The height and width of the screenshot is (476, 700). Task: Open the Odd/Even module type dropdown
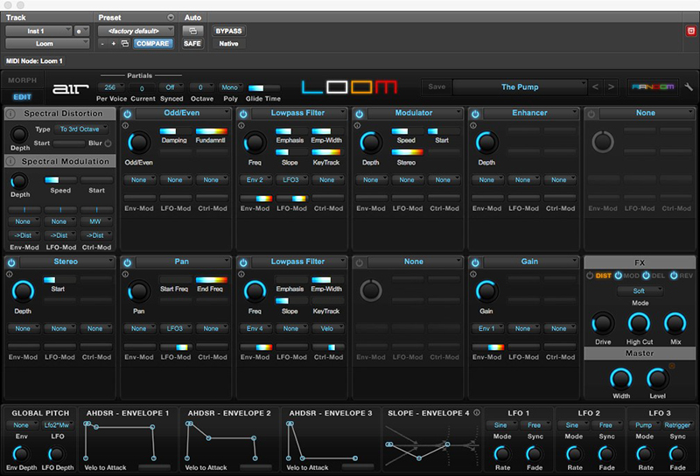(183, 113)
